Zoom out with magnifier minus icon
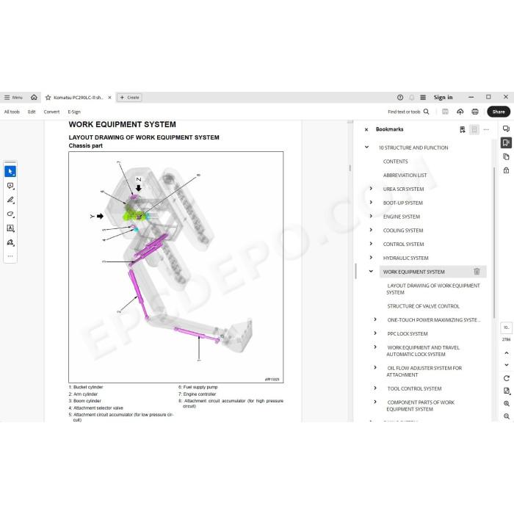 [x=506, y=416]
